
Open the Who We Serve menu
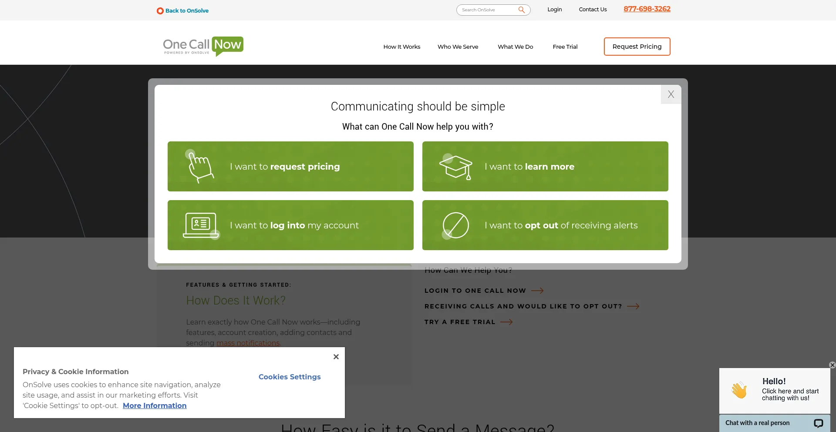pos(458,47)
